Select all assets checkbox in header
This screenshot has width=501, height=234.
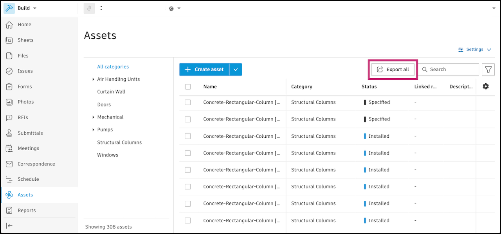188,86
